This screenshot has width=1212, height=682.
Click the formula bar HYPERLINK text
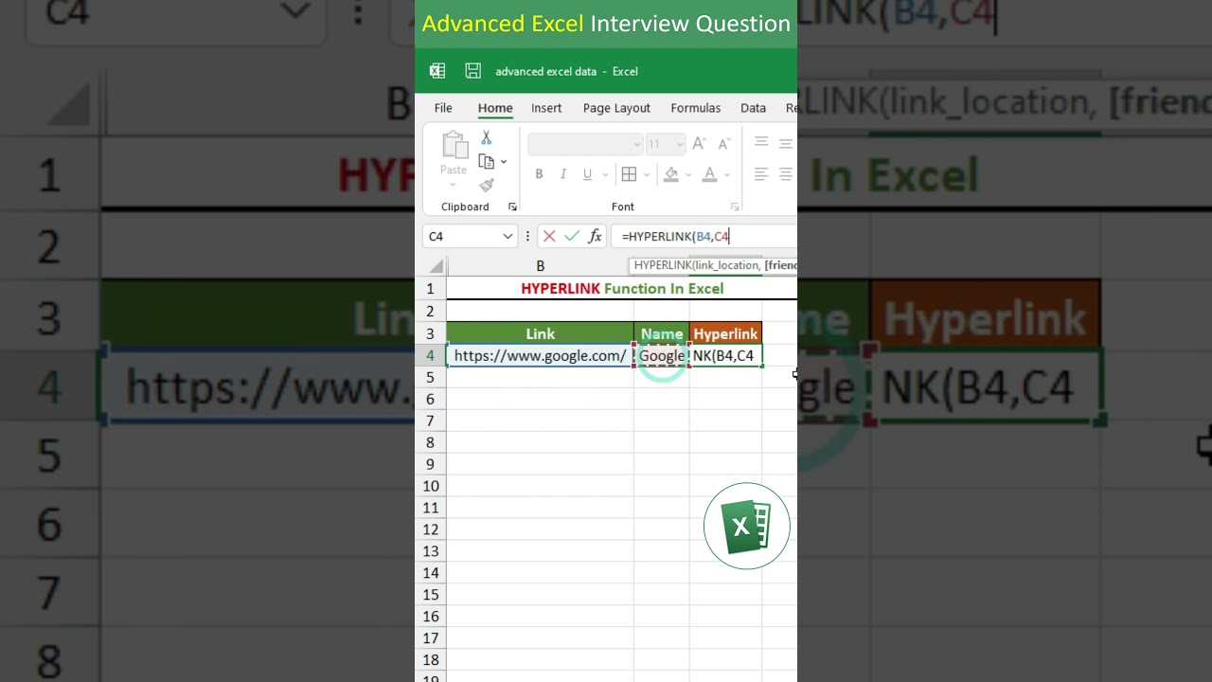(675, 236)
